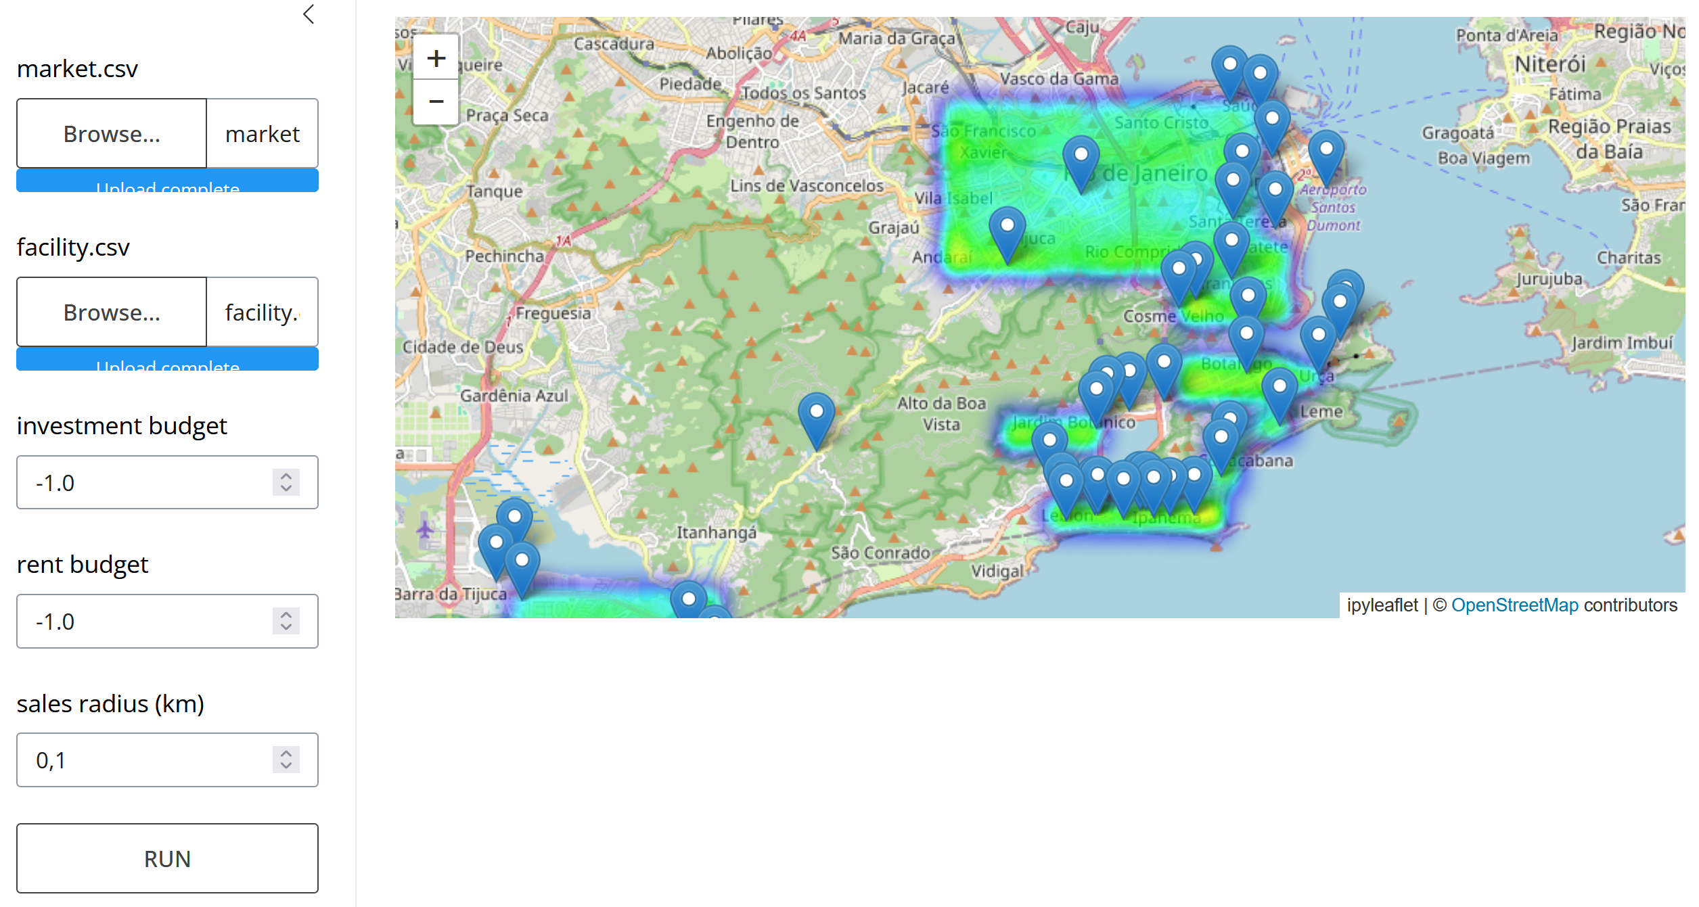Browse for the market.csv file
This screenshot has height=907, width=1699.
112,134
